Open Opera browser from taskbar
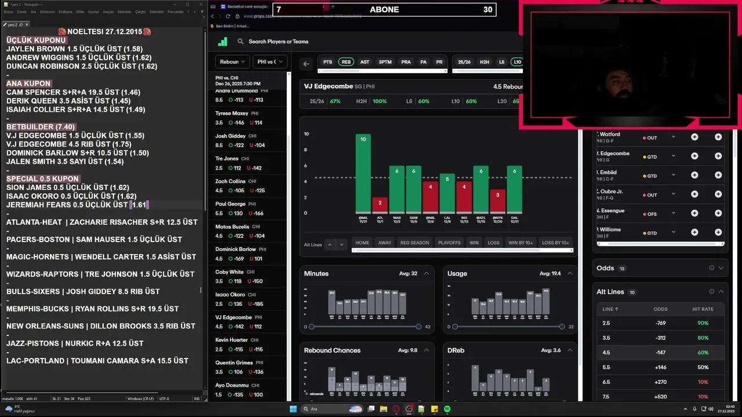Image resolution: width=742 pixels, height=417 pixels. (397, 409)
